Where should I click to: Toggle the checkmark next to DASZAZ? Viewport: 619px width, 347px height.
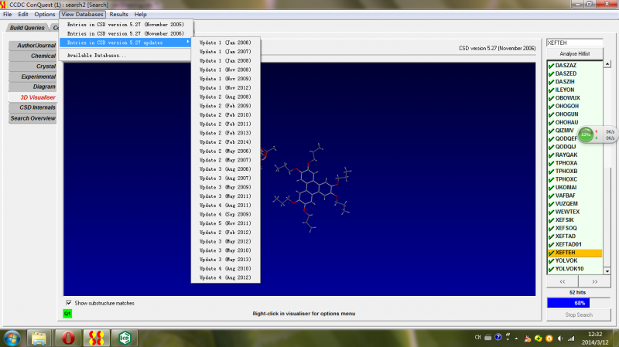click(x=552, y=66)
